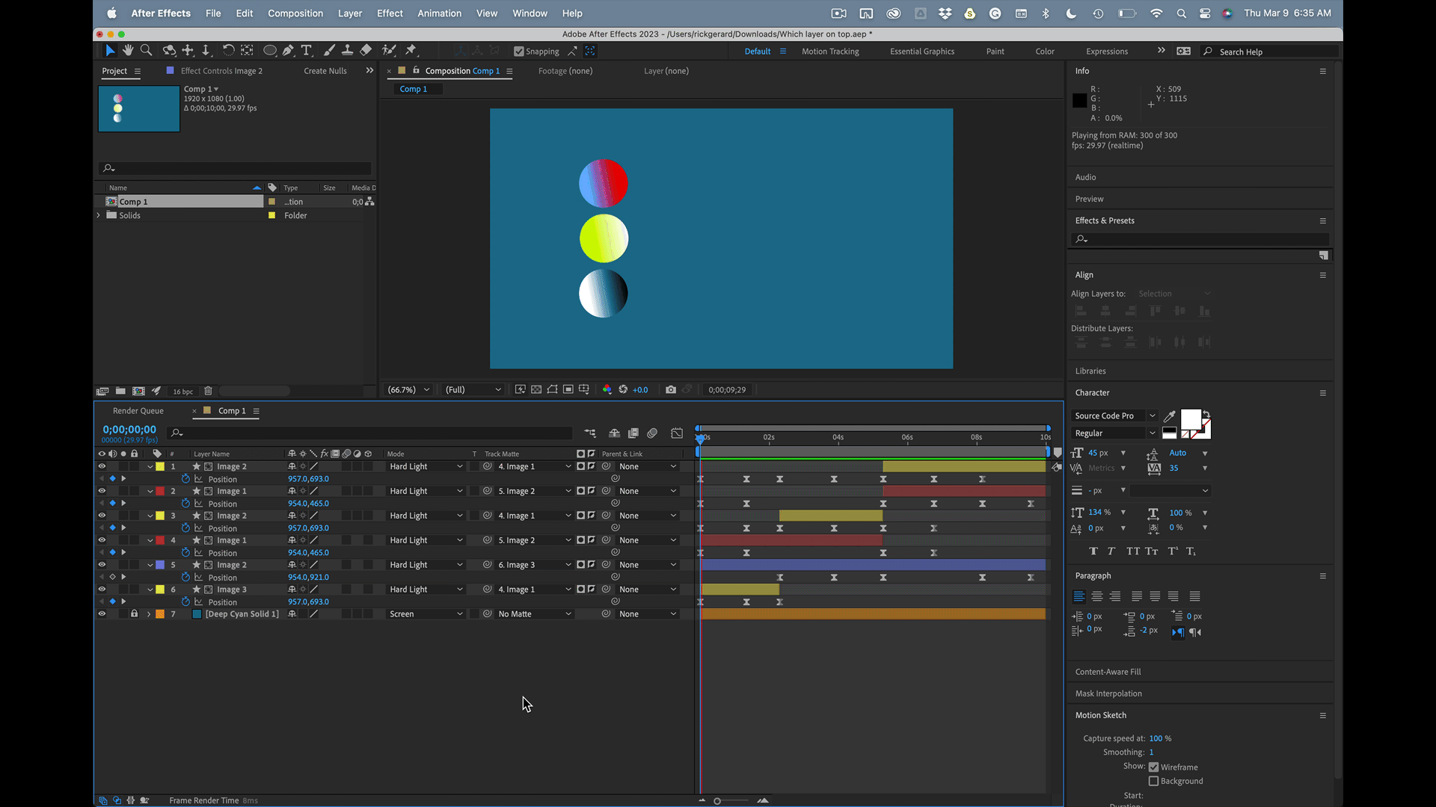This screenshot has height=807, width=1436.
Task: Uncheck Wireframe in Motion Sketch
Action: (1153, 767)
